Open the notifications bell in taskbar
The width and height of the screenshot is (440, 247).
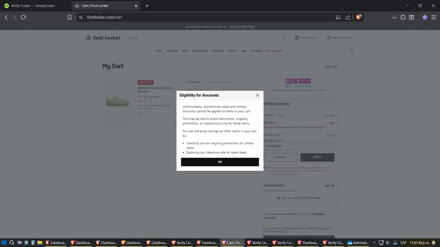click(x=434, y=243)
